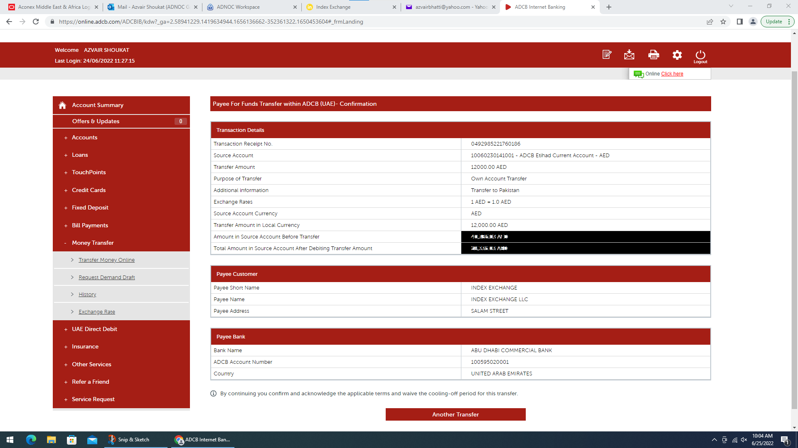View site information lock icon

click(52, 22)
